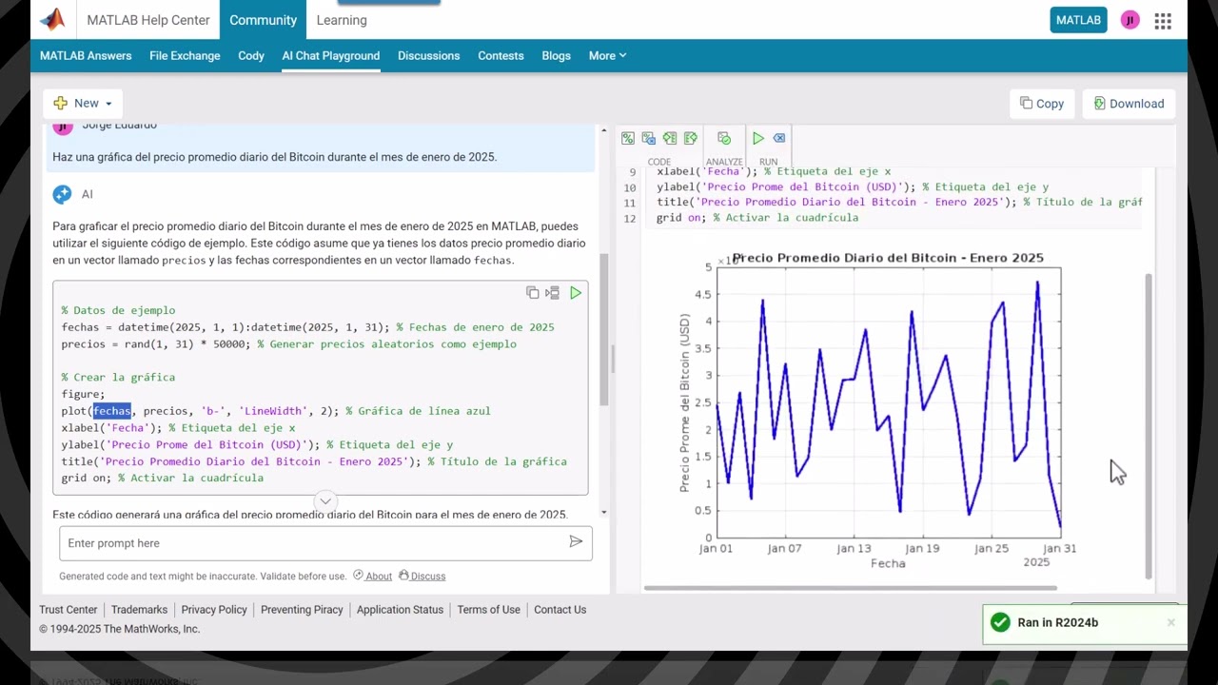
Task: Click the editor panel vertical scrollbar
Action: [1149, 425]
